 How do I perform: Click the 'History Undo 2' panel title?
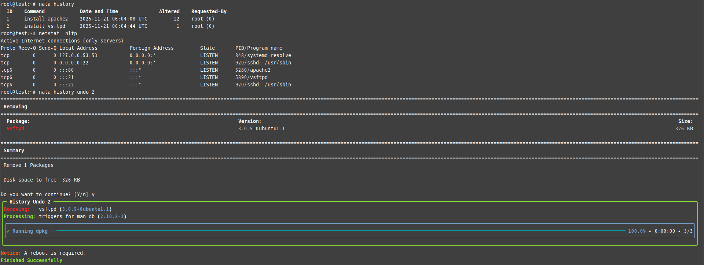30,202
